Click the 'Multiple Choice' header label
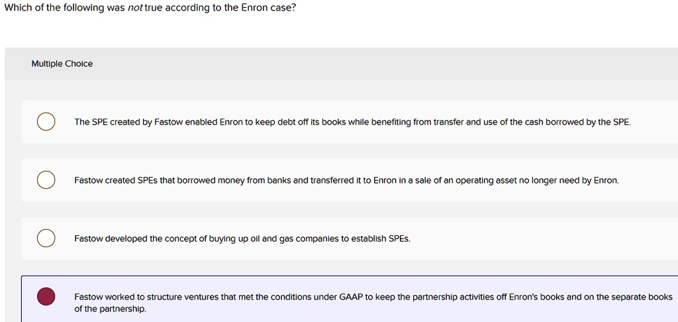This screenshot has width=678, height=322. pyautogui.click(x=62, y=64)
